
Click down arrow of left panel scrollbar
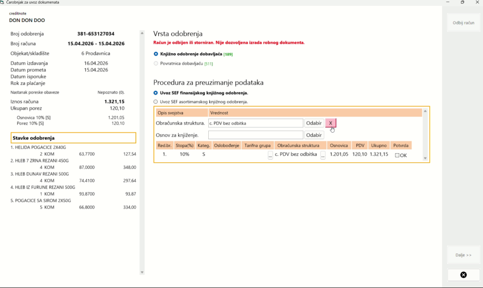tap(142, 272)
